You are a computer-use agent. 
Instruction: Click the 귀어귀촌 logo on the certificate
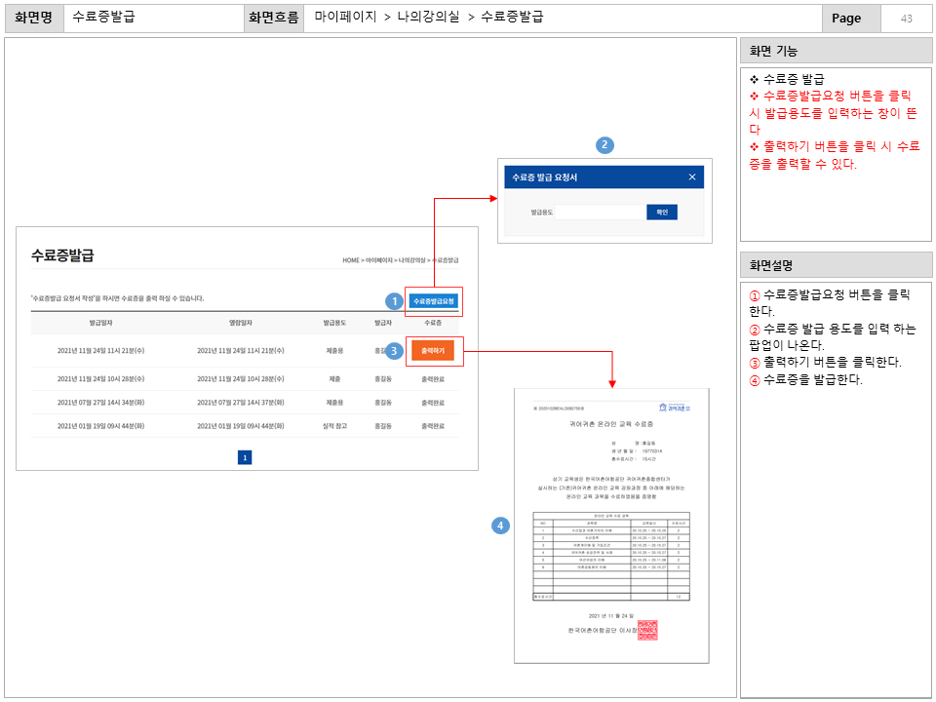(x=674, y=408)
